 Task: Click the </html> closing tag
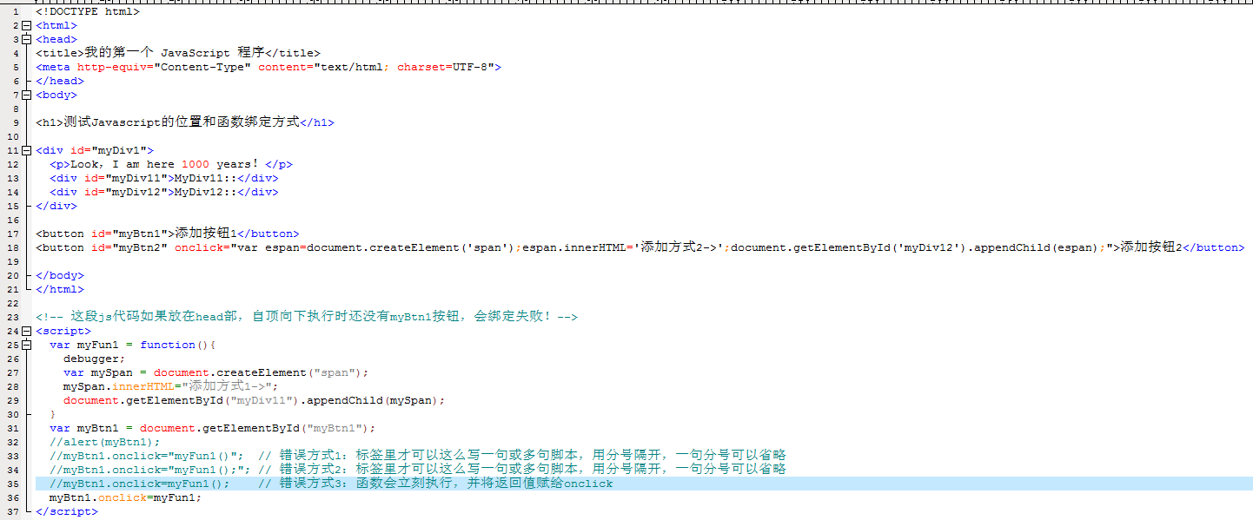click(60, 290)
